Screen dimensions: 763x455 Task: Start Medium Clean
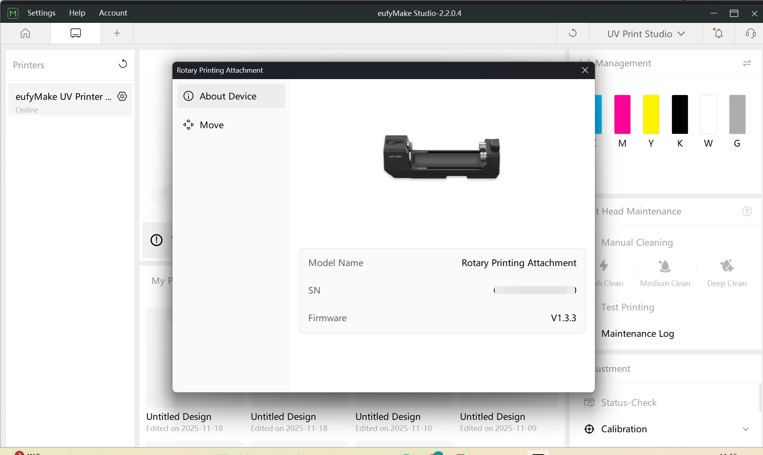(x=665, y=273)
